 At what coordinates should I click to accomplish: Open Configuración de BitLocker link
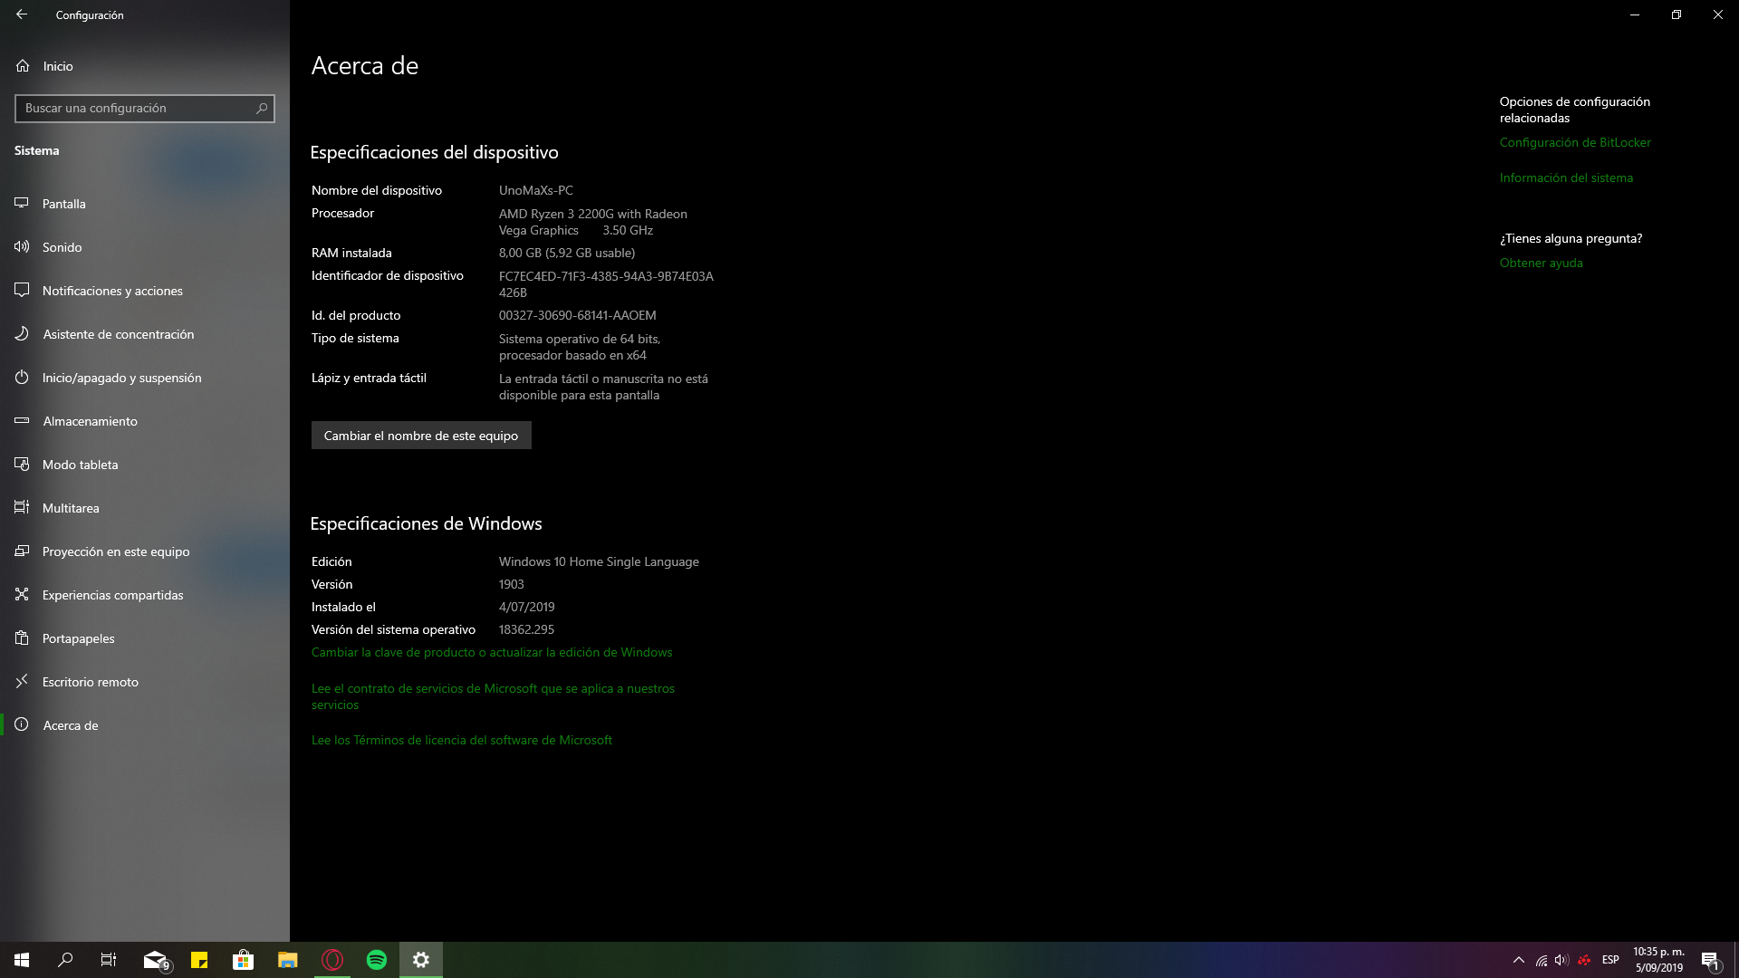[x=1575, y=142]
